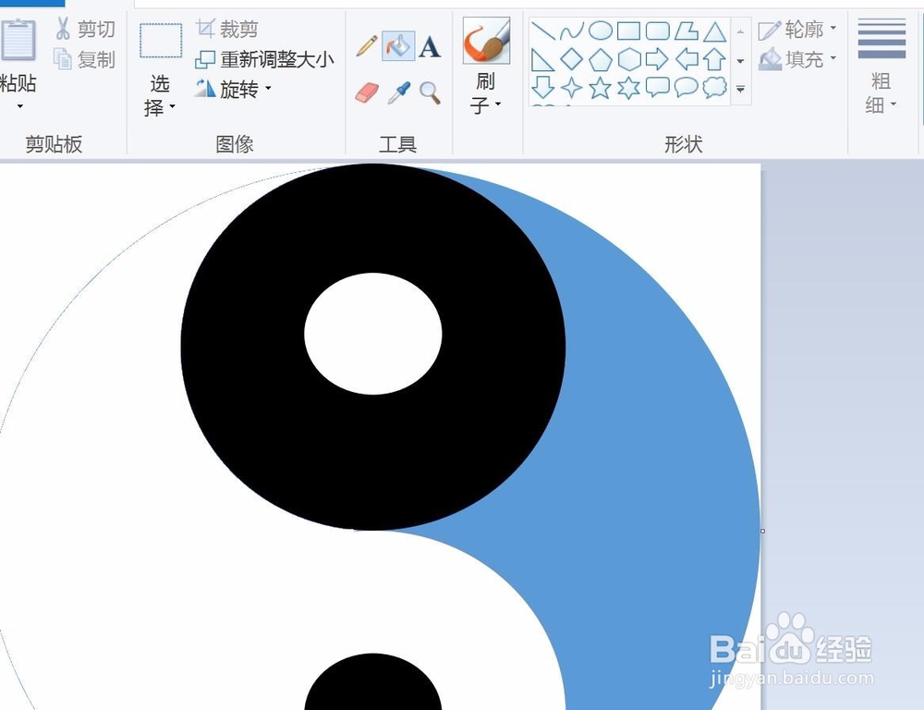Click Copy (复制)
This screenshot has height=710, width=924.
tap(84, 59)
